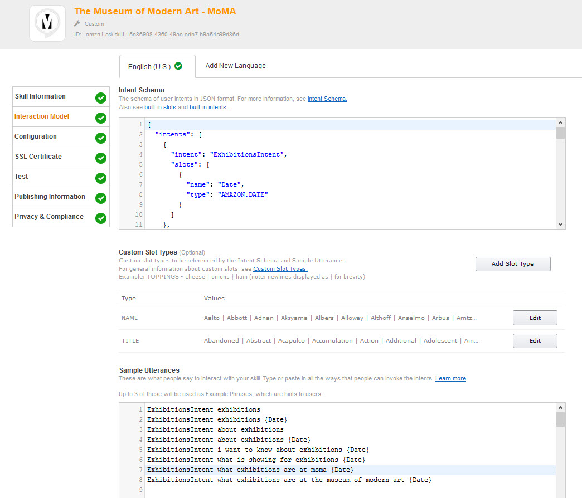
Task: Click the TITLE values starting with Abandoned
Action: click(x=341, y=341)
